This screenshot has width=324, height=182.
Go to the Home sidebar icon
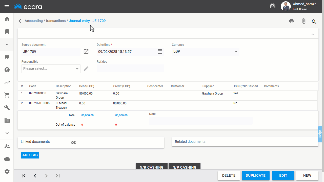pyautogui.click(x=7, y=19)
